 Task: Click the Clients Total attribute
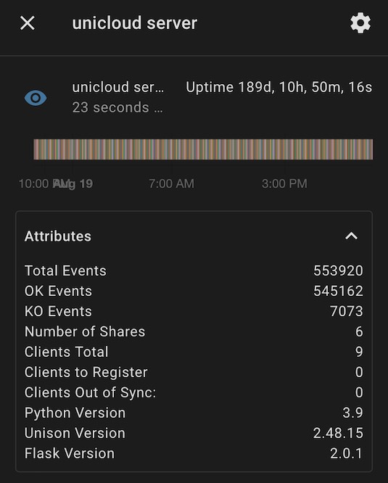[194, 352]
